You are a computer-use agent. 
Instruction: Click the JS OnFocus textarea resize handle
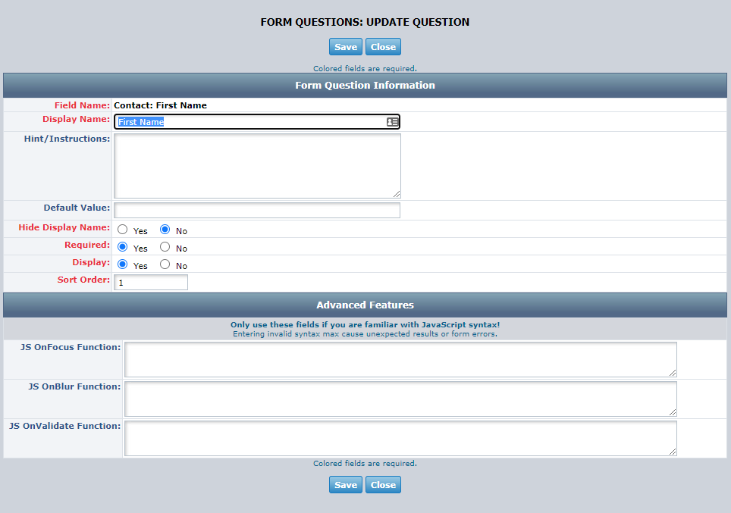673,373
